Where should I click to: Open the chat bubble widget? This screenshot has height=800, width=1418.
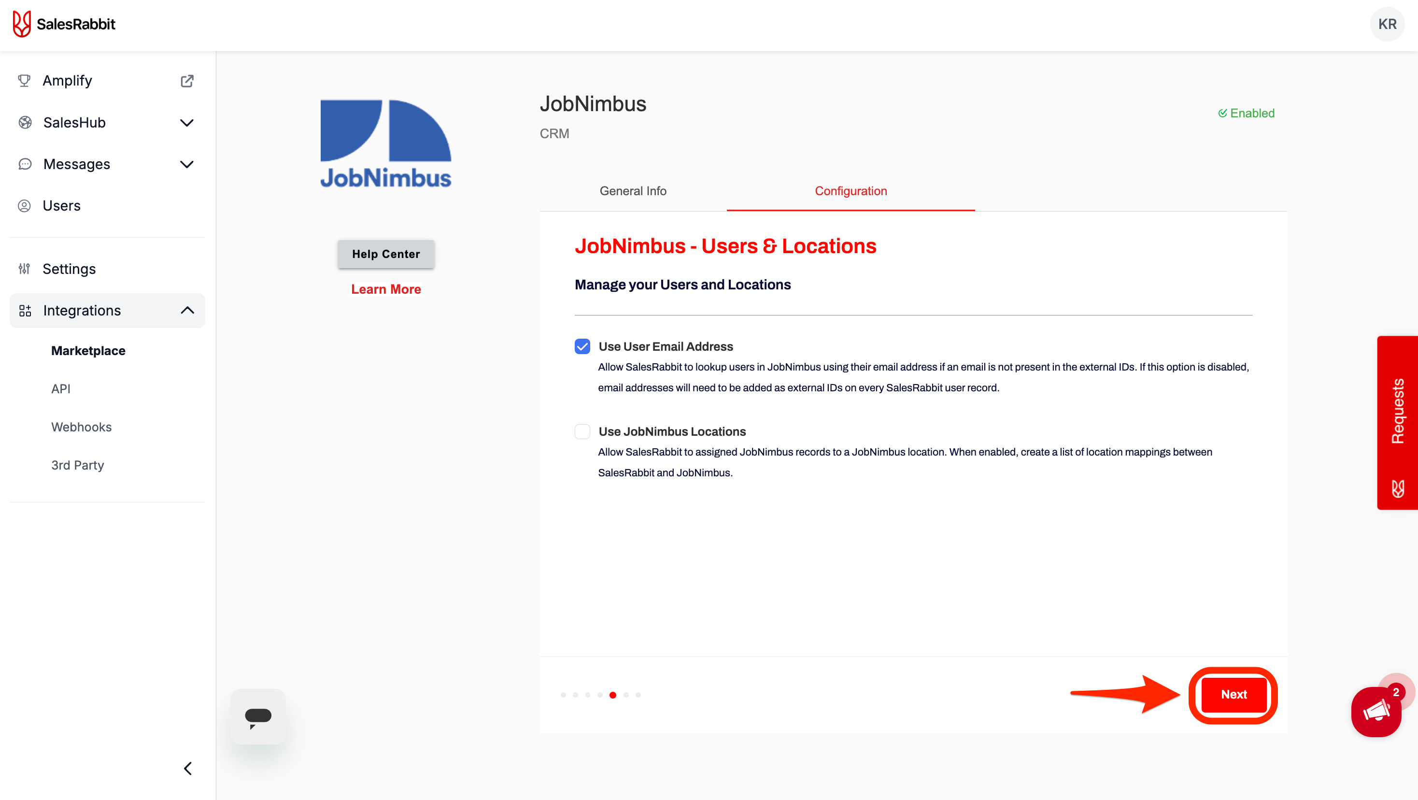tap(257, 717)
